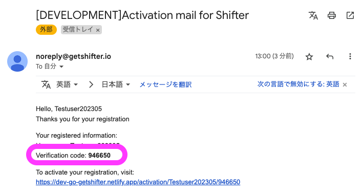Click the yellow 外部 external label

(x=46, y=30)
